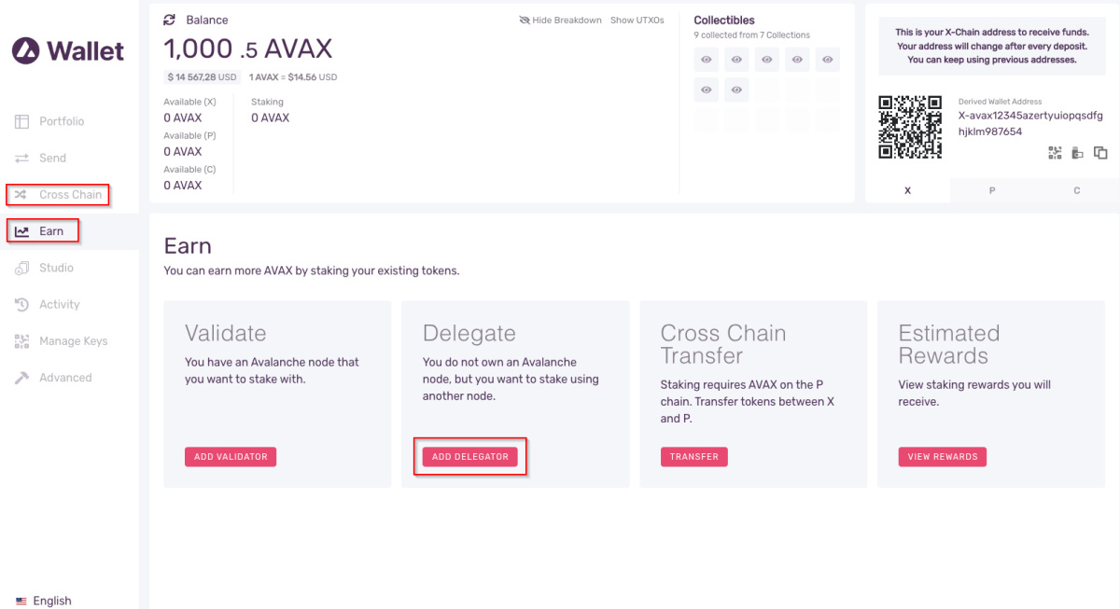Show the small QR code icon
This screenshot has height=609, width=1120.
pos(1056,153)
